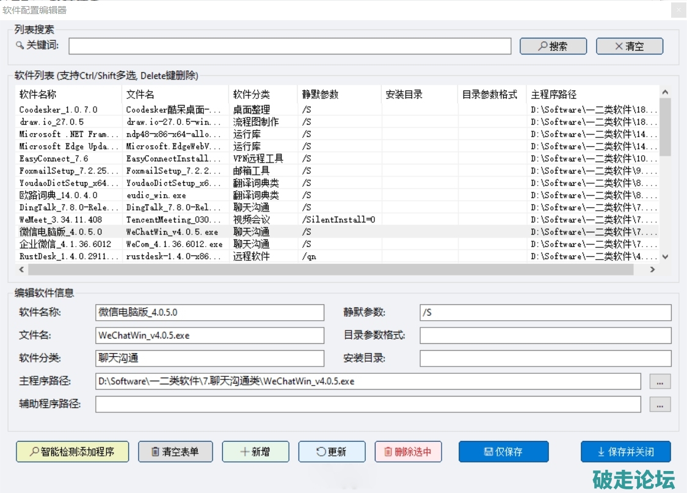This screenshot has height=493, width=687.
Task: Click 智能检测添加程序 button
Action: [x=73, y=451]
